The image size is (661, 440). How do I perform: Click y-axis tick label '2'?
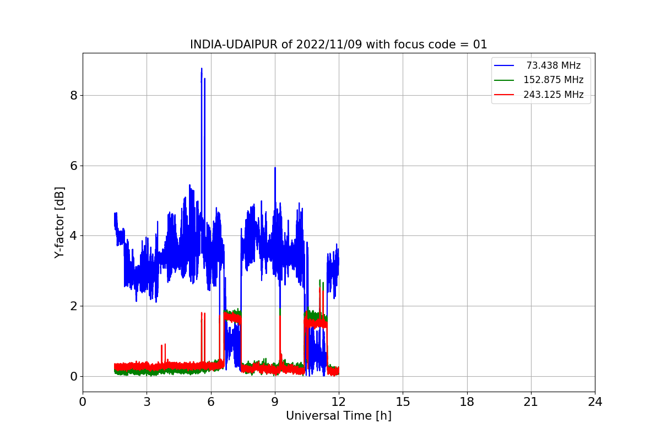[73, 306]
